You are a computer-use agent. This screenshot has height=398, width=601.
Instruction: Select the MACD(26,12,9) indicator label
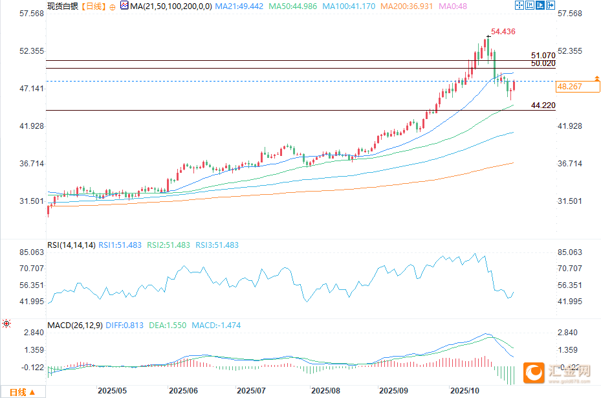(x=75, y=325)
